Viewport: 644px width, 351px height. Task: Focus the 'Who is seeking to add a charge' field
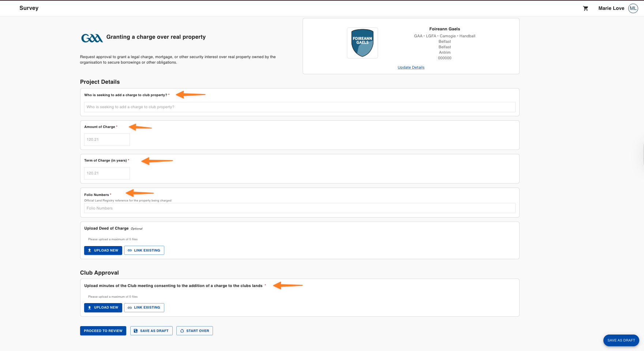pos(300,107)
